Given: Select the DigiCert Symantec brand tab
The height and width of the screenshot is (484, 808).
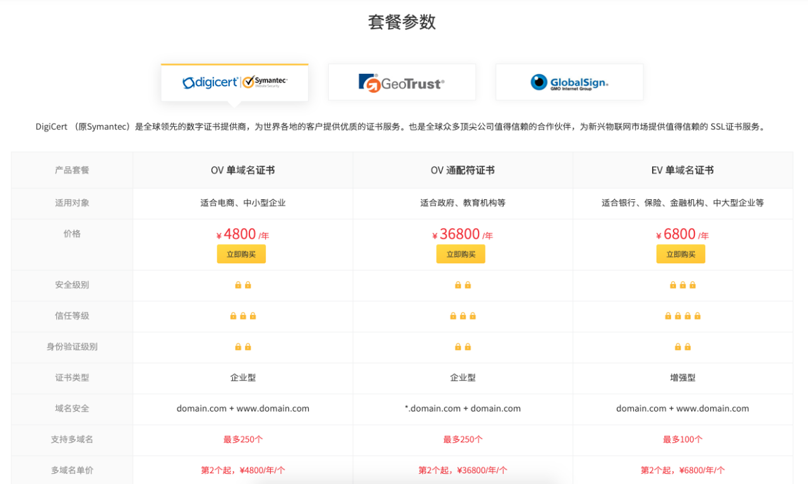Looking at the screenshot, I should point(234,83).
